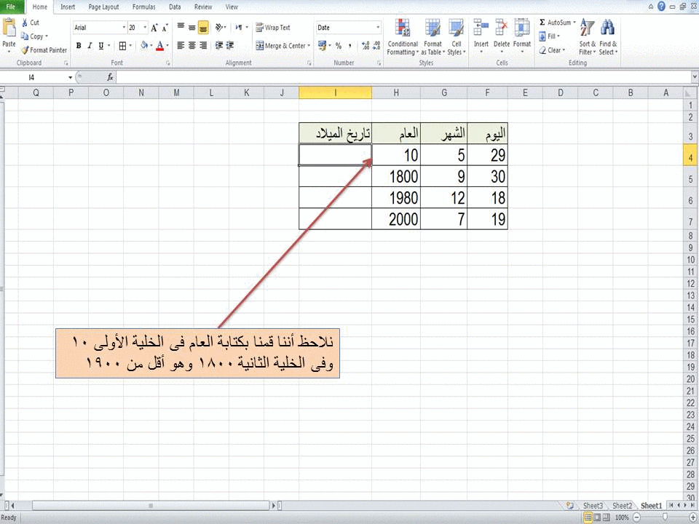Open the Sheet2 worksheet tab
The width and height of the screenshot is (699, 524).
(622, 506)
